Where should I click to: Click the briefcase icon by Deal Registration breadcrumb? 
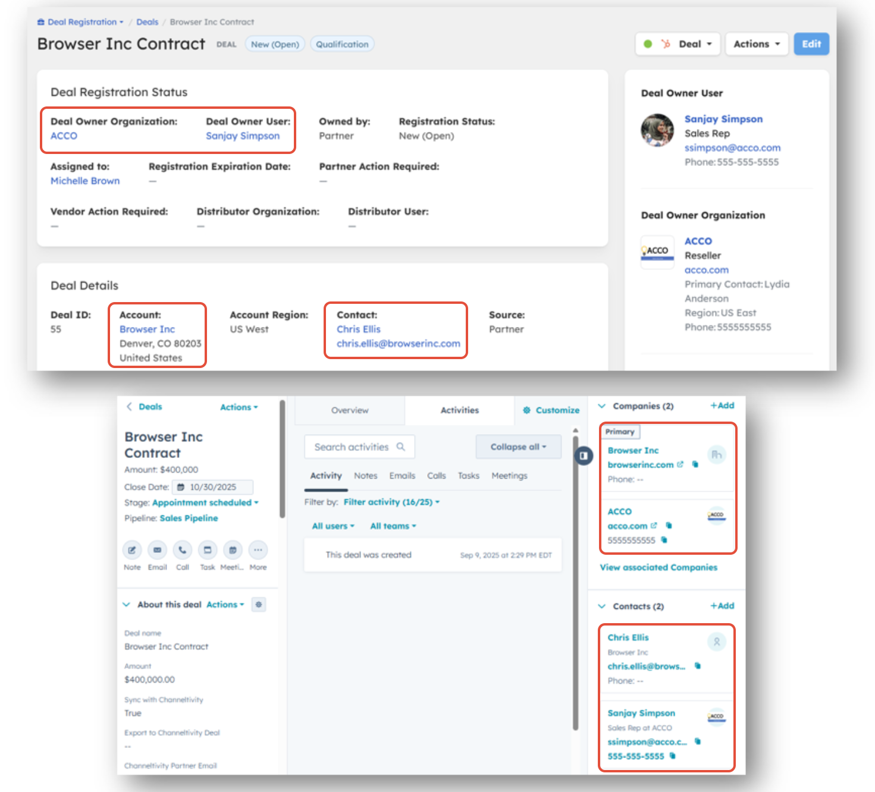tap(41, 22)
